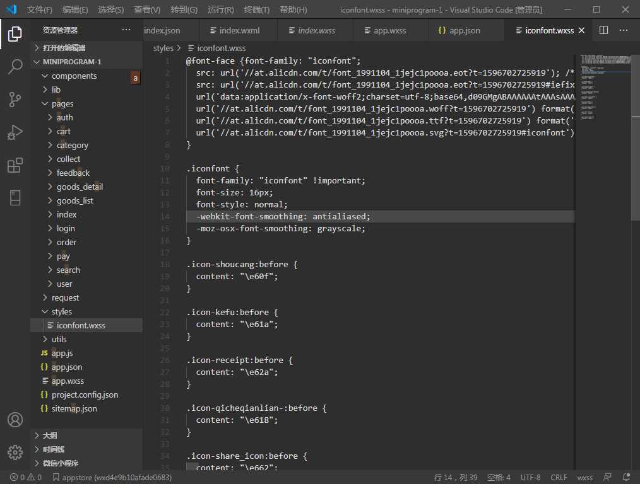Screen dimensions: 640x484
Task: Expand the 大纲 outline section
Action: [x=86, y=435]
